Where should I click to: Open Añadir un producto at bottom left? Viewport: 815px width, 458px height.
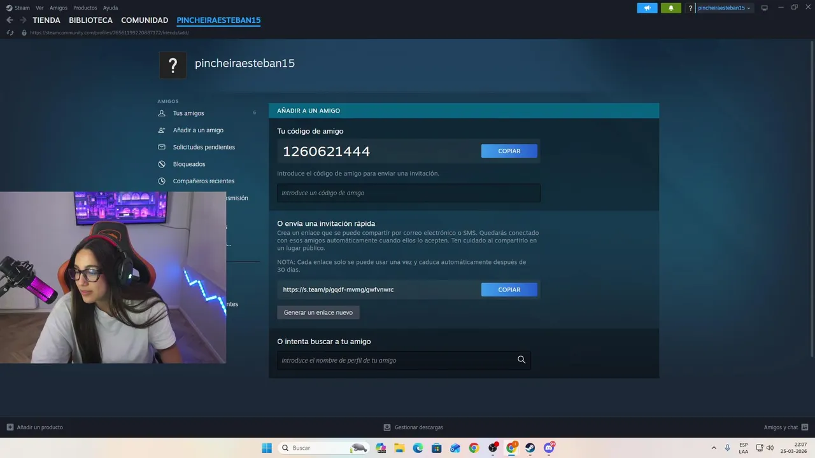tap(35, 427)
